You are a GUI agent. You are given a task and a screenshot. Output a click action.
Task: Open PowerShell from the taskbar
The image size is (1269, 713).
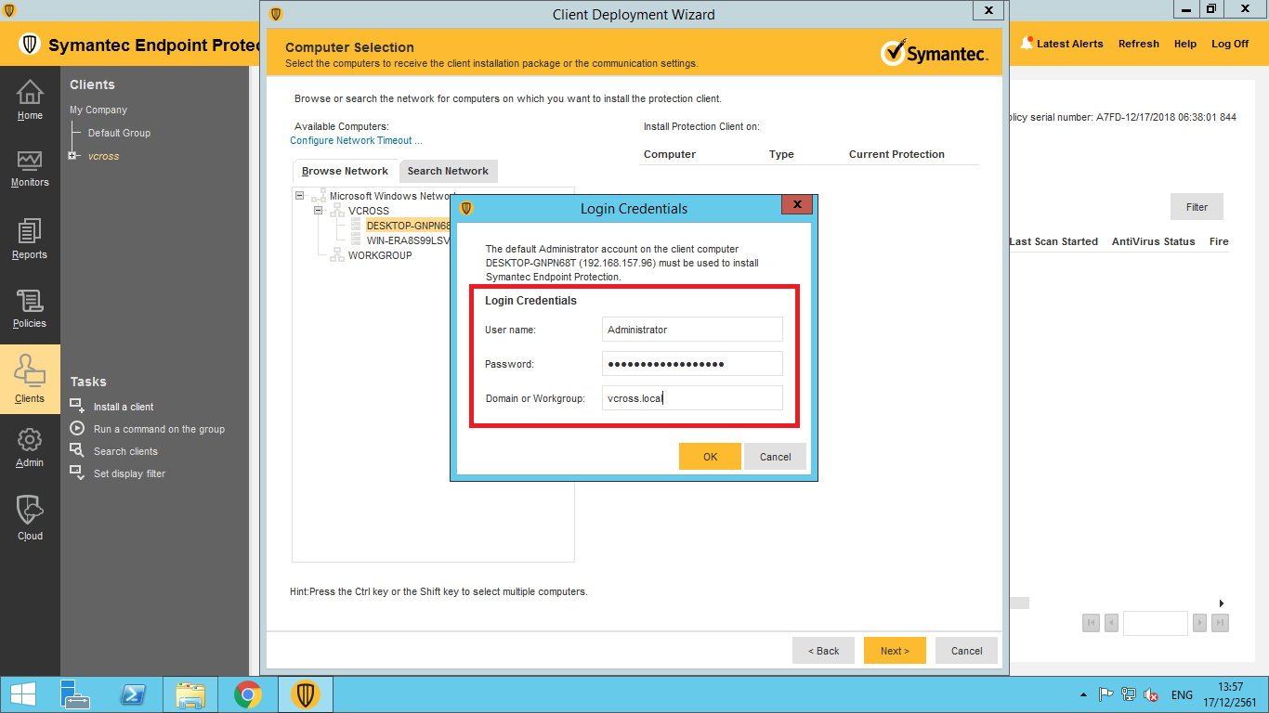click(x=133, y=694)
